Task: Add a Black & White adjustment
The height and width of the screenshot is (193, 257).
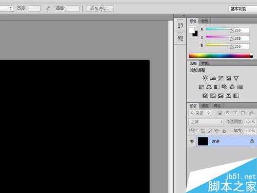Action: 217,87
